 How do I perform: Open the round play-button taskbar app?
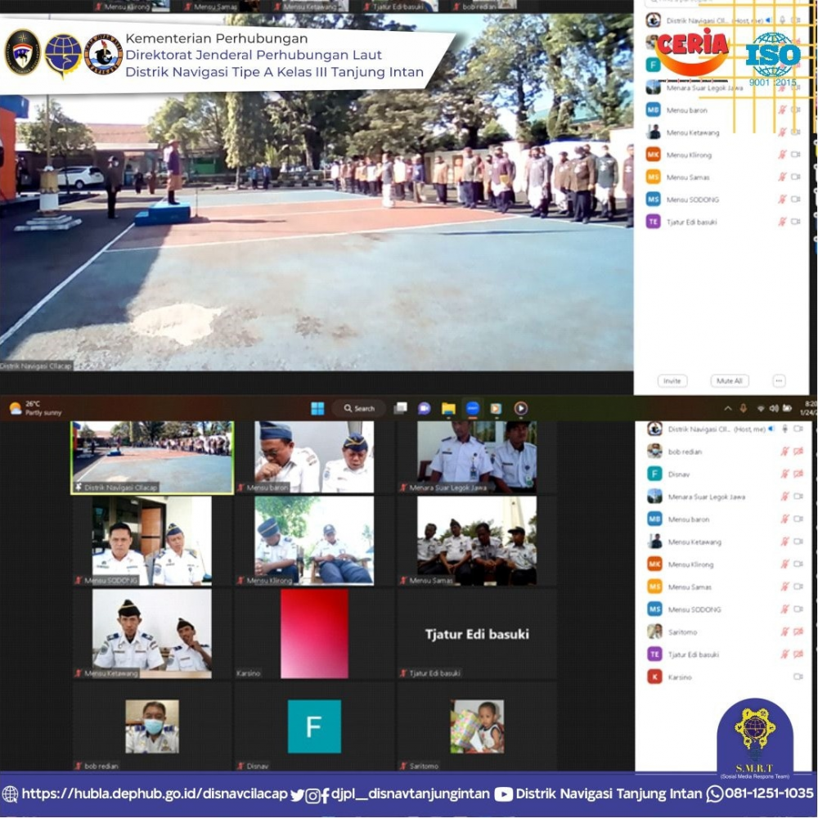(x=520, y=408)
